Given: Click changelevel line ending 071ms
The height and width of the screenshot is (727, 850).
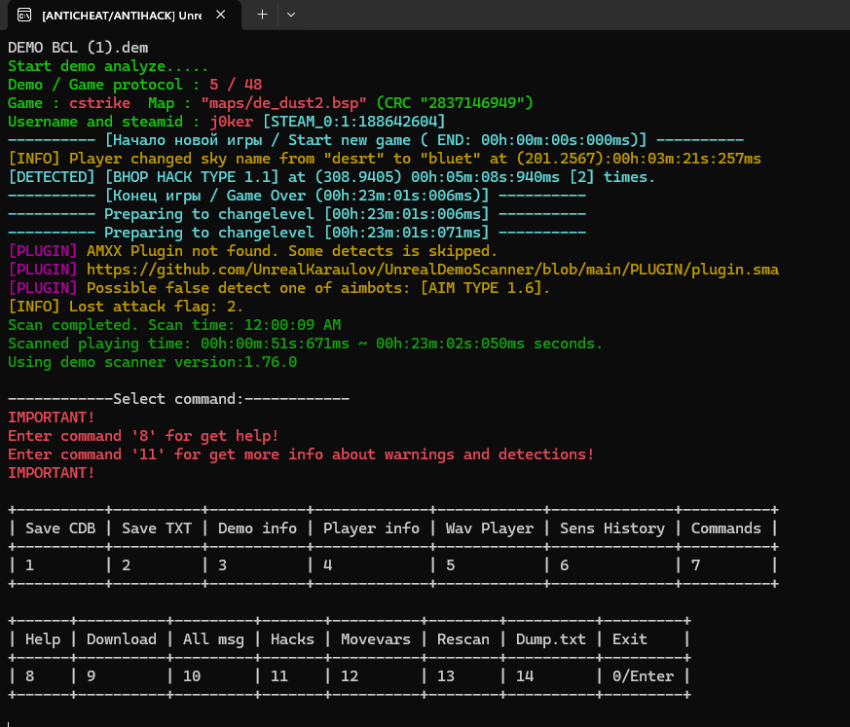Looking at the screenshot, I should pos(297,232).
